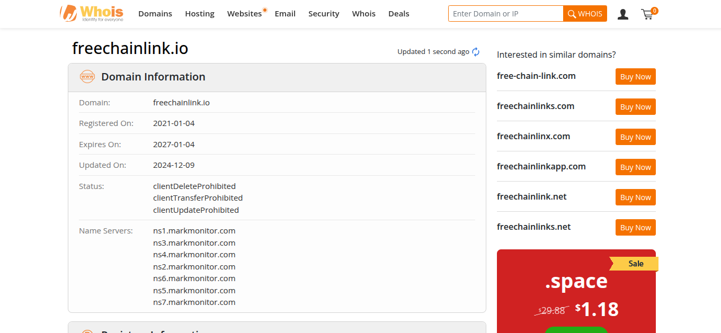Click the Whois logo

click(x=92, y=13)
